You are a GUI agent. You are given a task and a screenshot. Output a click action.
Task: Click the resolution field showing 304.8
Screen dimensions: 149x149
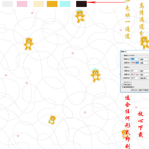coord(135,78)
